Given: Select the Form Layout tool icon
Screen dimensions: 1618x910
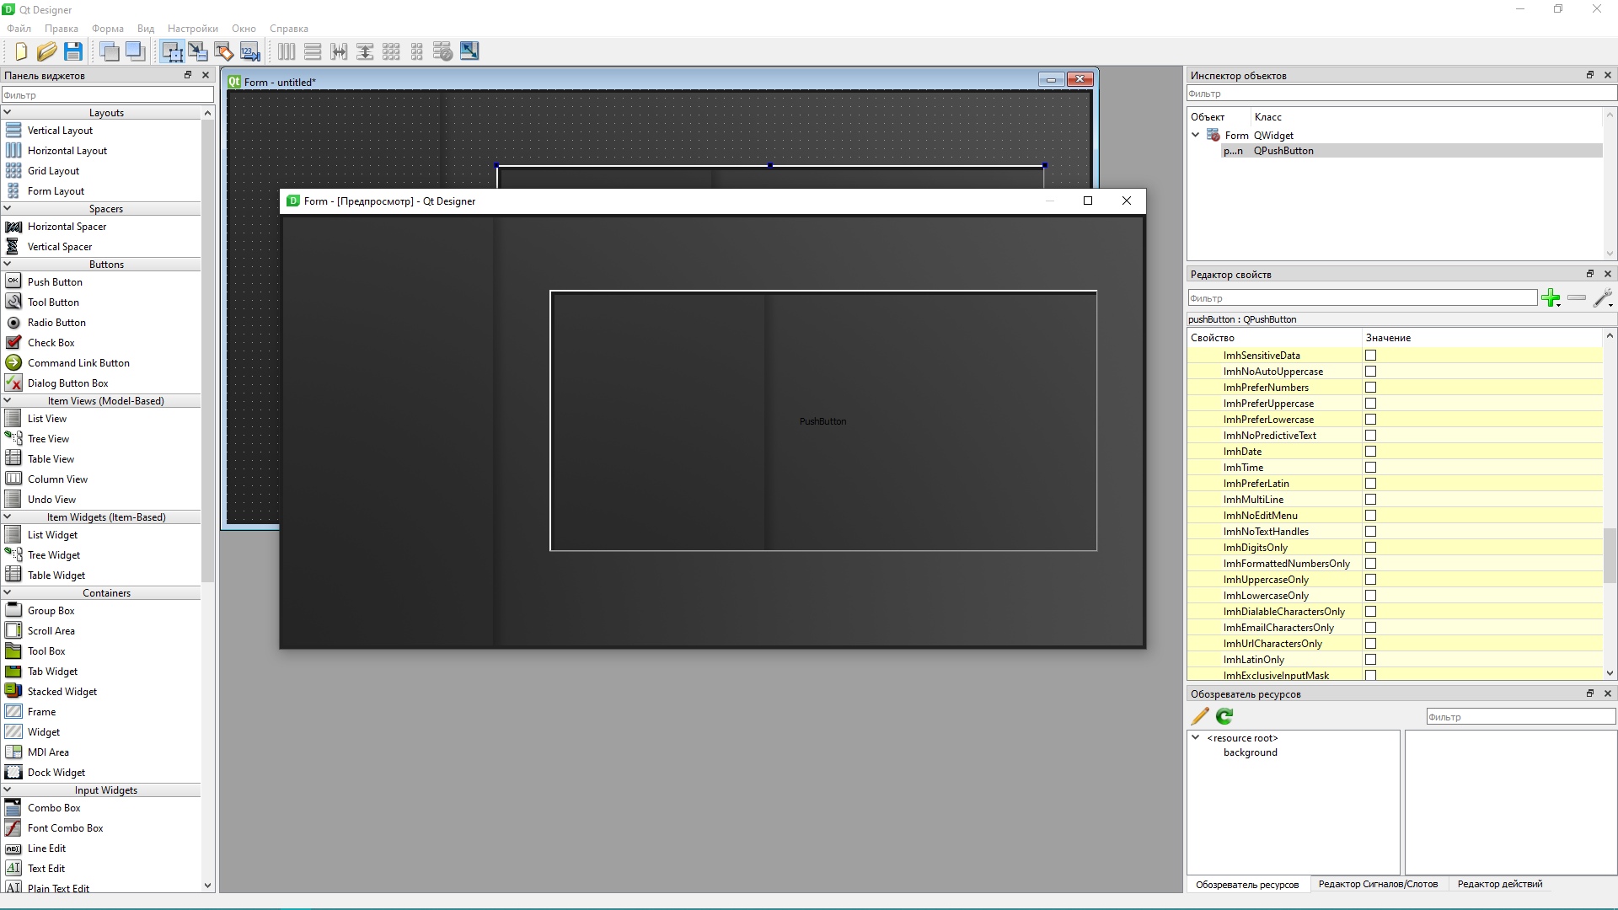Looking at the screenshot, I should click(x=14, y=190).
